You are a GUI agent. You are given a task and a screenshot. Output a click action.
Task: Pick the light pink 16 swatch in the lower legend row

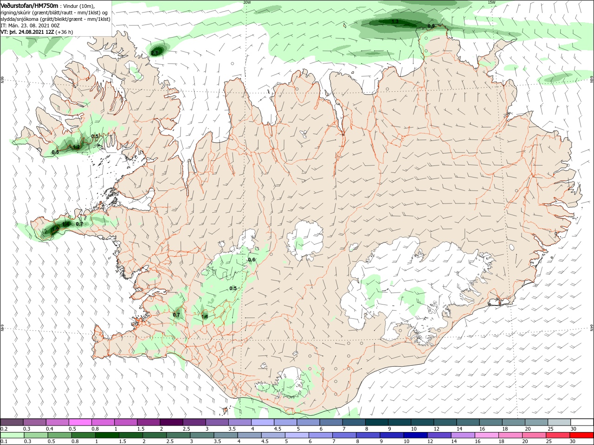tap(487, 435)
